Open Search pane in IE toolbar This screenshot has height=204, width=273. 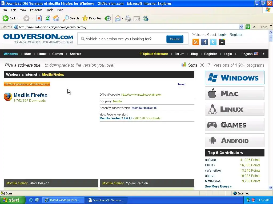(71, 18)
